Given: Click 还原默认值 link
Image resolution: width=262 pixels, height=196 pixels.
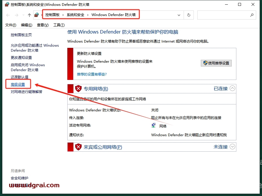Looking at the screenshot, I should (x=20, y=77).
